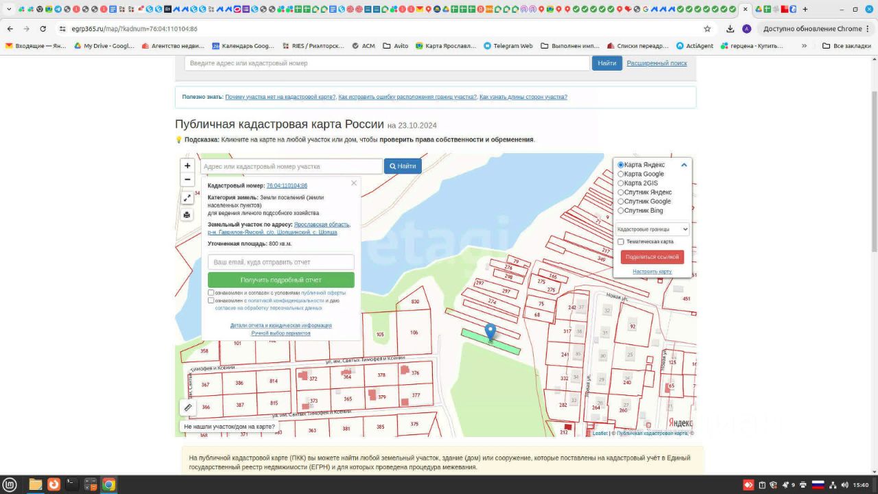878x494 pixels.
Task: Open the Расширенный поиск link
Action: [x=656, y=63]
